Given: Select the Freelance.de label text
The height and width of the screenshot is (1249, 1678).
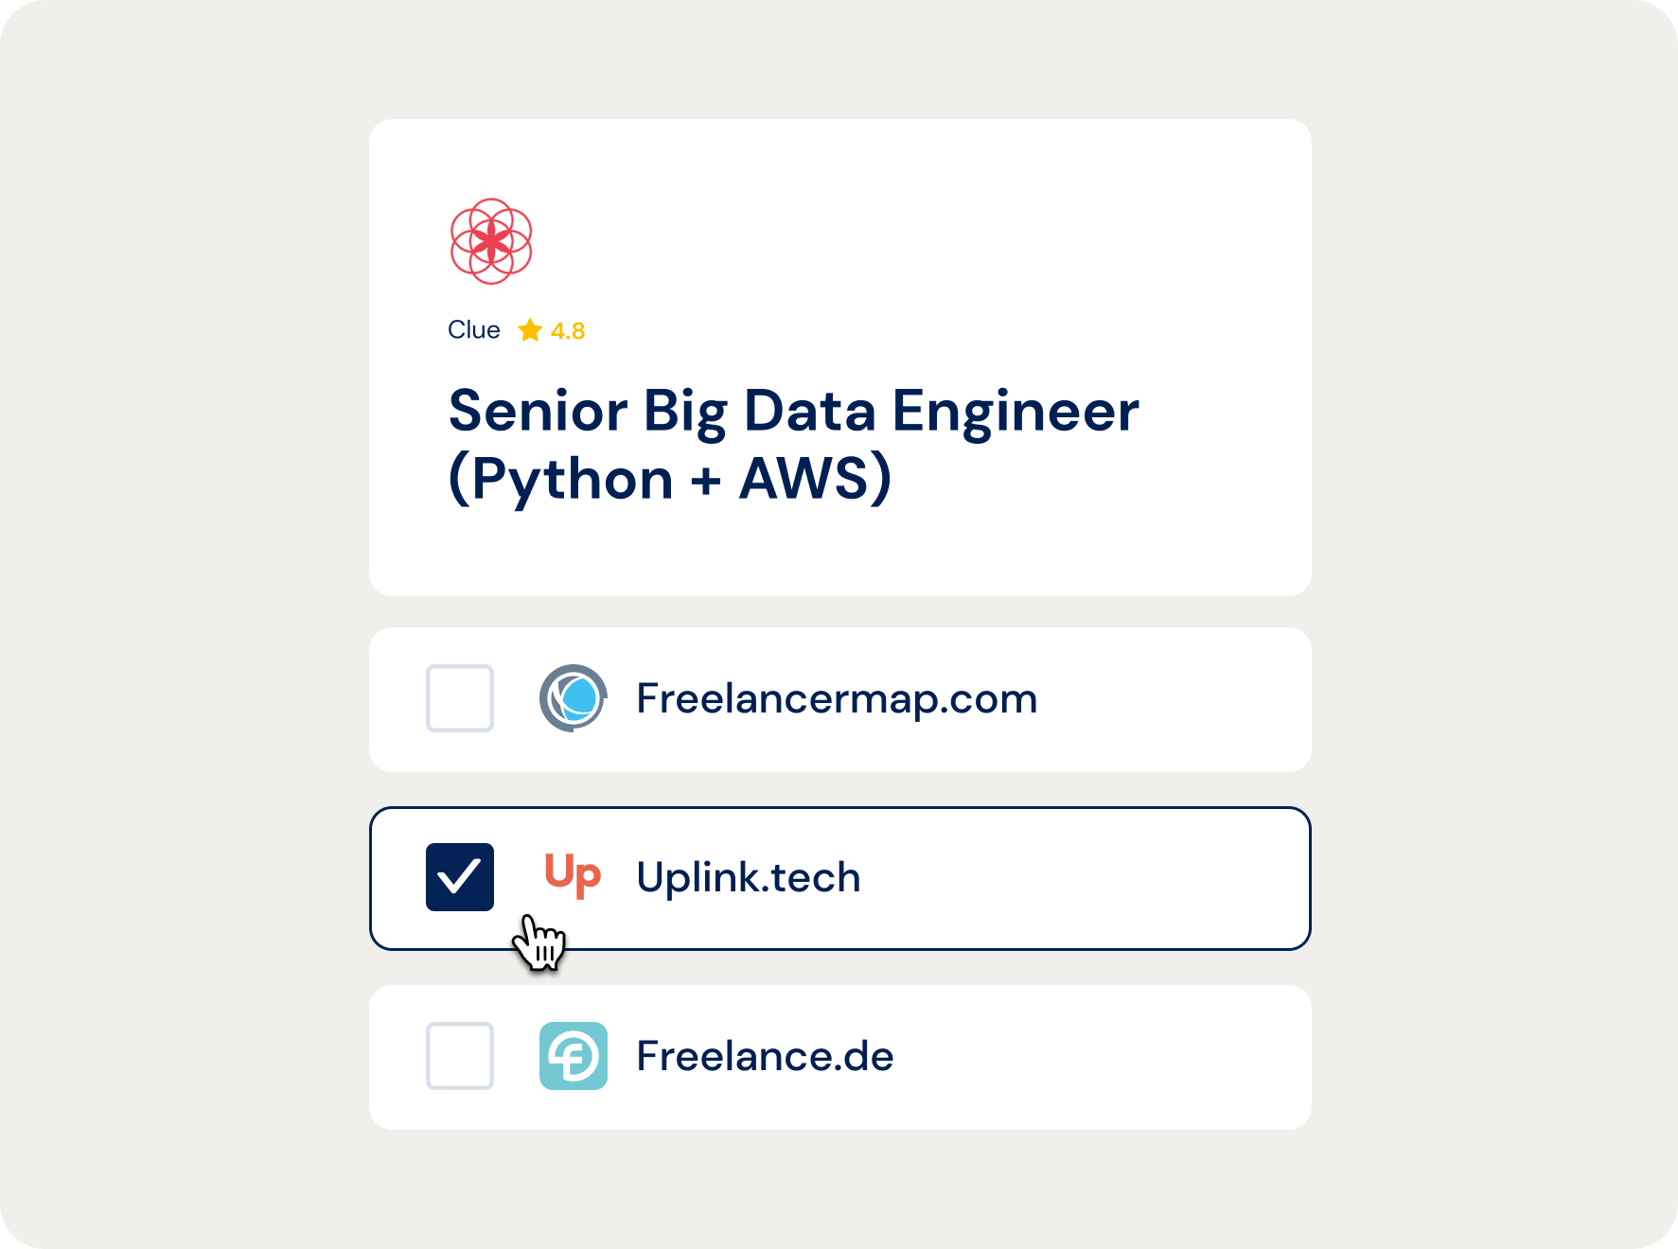Looking at the screenshot, I should (x=765, y=1056).
